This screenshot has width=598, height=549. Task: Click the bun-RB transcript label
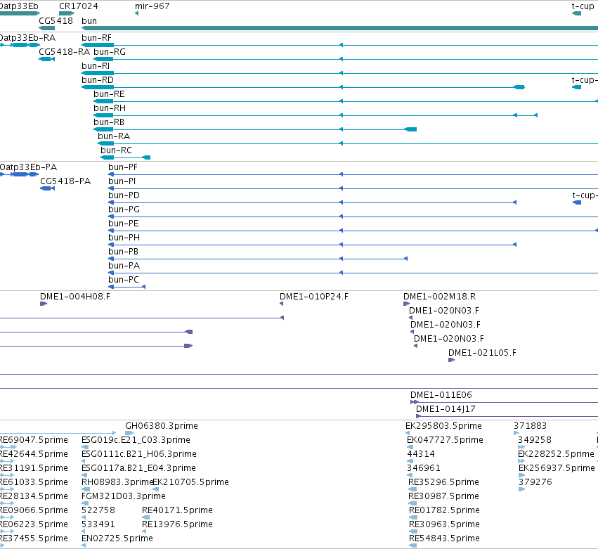point(109,122)
